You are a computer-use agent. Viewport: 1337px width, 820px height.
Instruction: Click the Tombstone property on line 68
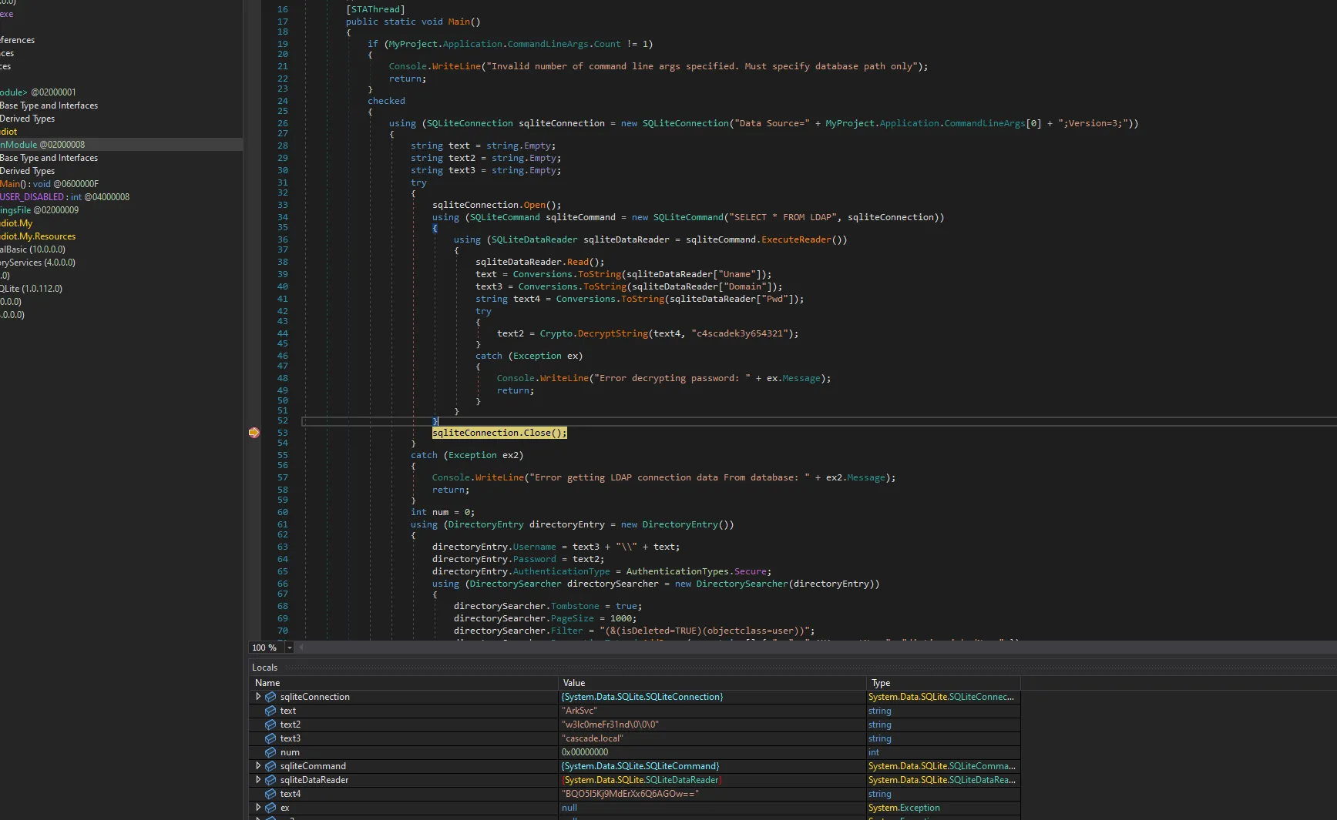575,606
